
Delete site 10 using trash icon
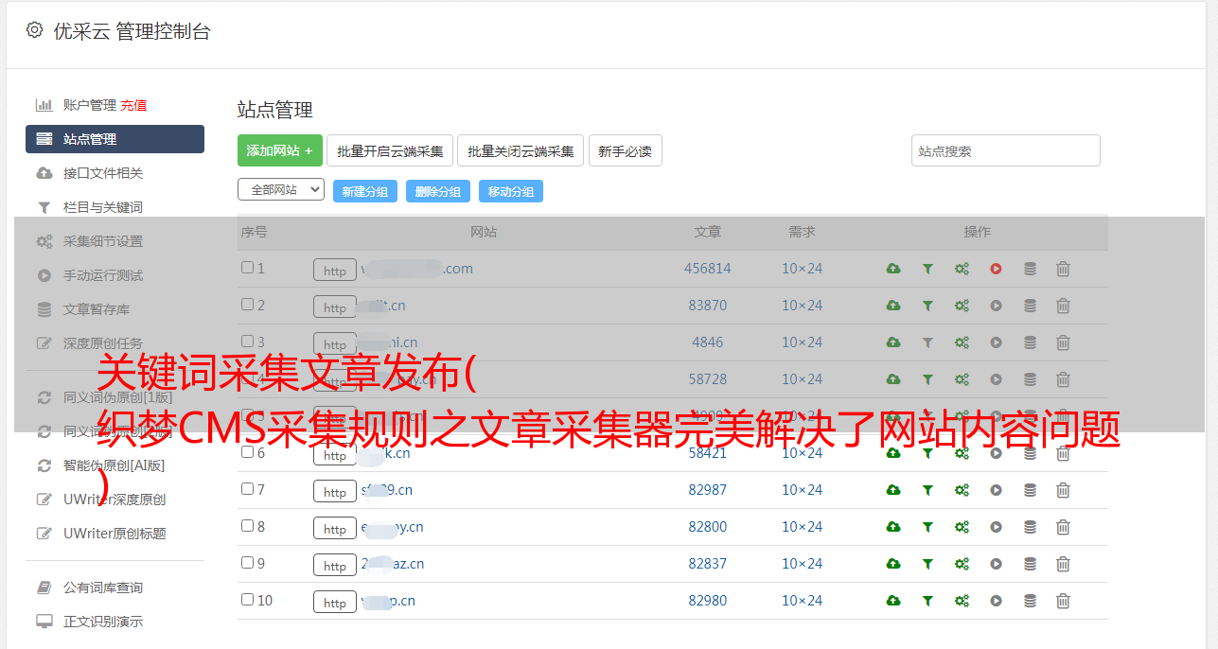(x=1063, y=601)
